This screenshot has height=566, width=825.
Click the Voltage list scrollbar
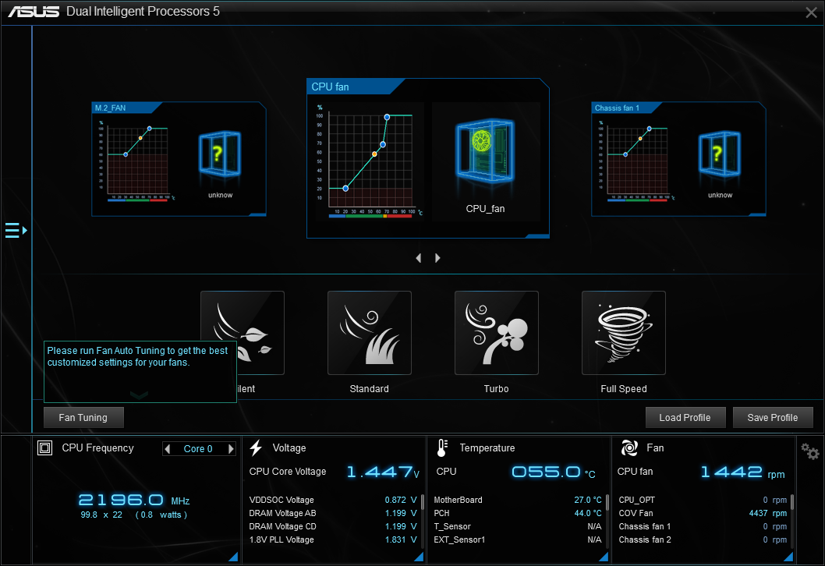pos(423,502)
